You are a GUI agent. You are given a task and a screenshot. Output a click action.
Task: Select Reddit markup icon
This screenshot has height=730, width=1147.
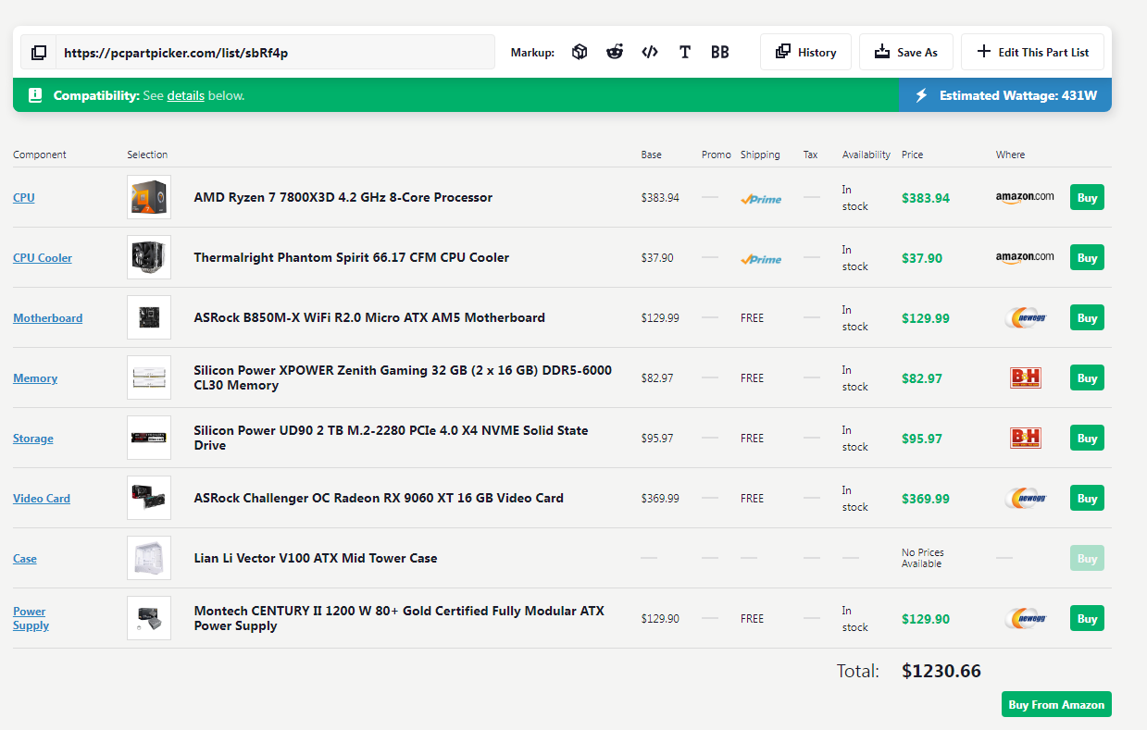[x=615, y=52]
